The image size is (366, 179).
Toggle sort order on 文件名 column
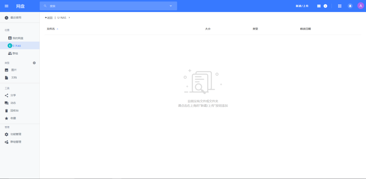[x=52, y=29]
